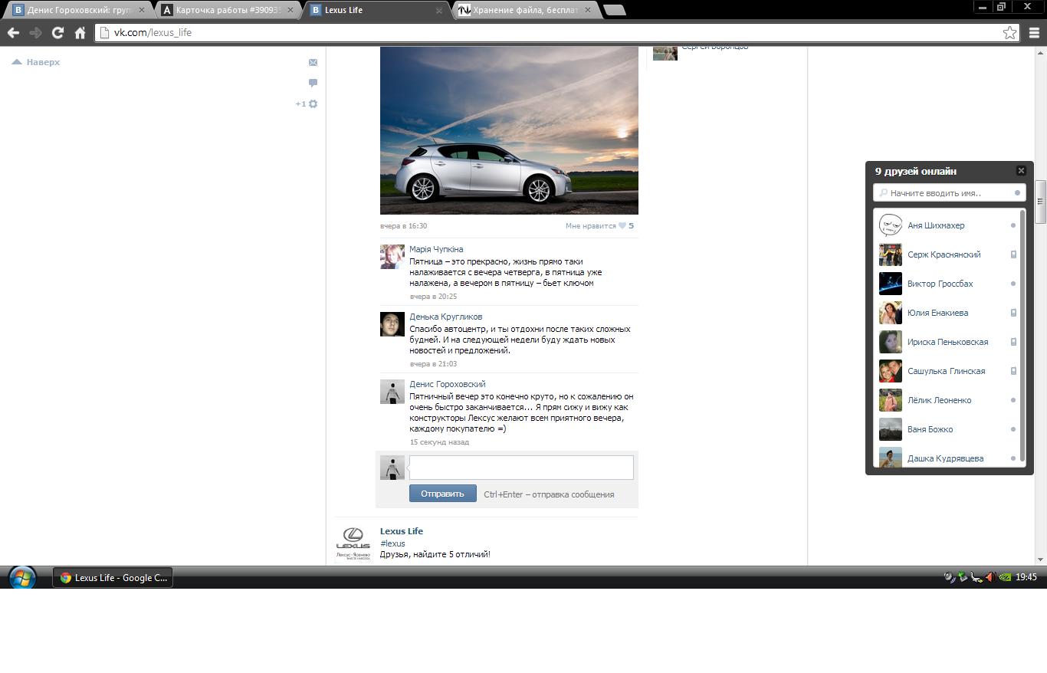Close the friends online panel
Viewport: 1047px width, 673px height.
click(1021, 171)
